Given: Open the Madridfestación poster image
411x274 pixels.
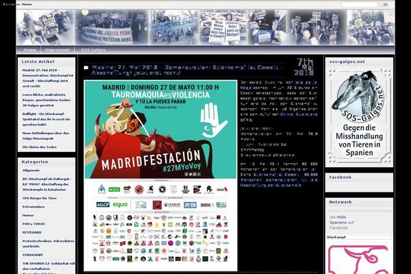Looking at the screenshot, I should [x=160, y=175].
